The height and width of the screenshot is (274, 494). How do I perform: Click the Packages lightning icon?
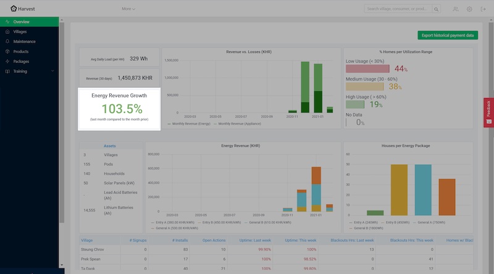[7, 61]
